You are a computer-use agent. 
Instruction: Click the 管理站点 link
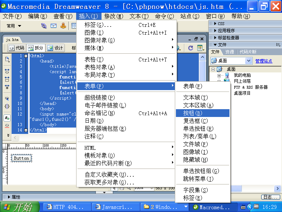pyautogui.click(x=264, y=61)
